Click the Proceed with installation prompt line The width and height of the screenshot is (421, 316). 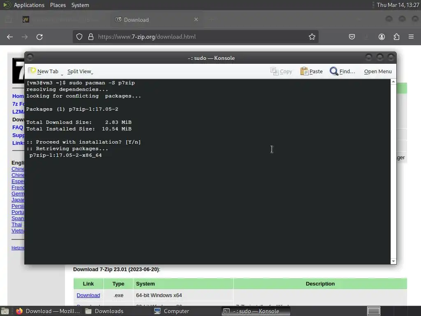[x=83, y=142]
